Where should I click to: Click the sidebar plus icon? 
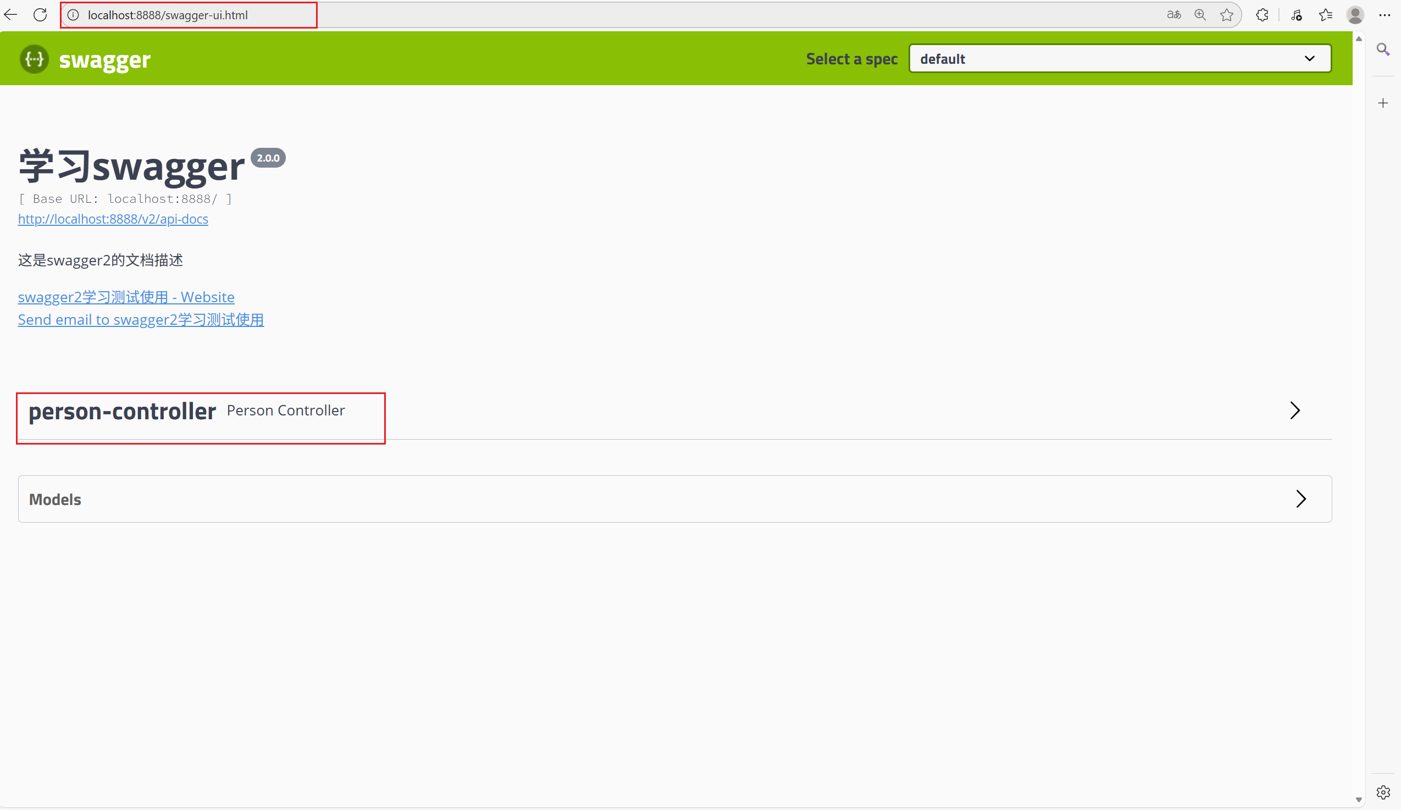[1383, 103]
